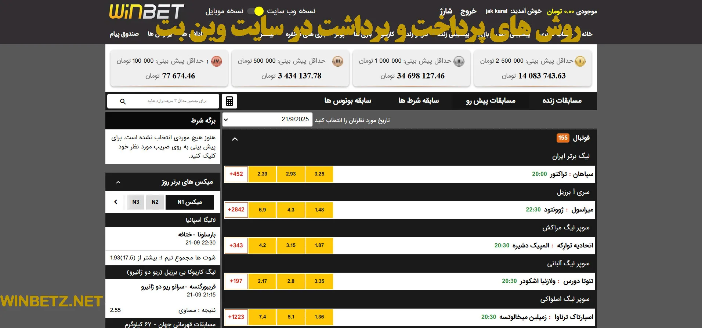The width and height of the screenshot is (702, 328).
Task: Click into the search input field
Action: 176,101
